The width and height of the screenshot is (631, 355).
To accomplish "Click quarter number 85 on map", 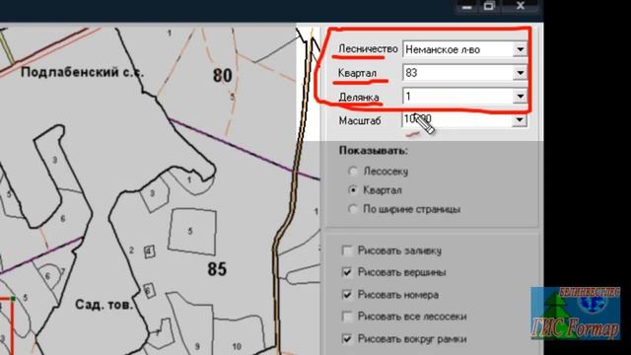I will pyautogui.click(x=217, y=269).
